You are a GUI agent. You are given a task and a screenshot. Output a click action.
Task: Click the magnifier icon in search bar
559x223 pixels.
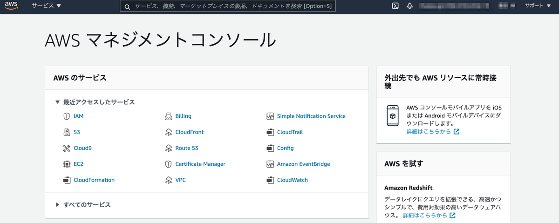tap(127, 7)
